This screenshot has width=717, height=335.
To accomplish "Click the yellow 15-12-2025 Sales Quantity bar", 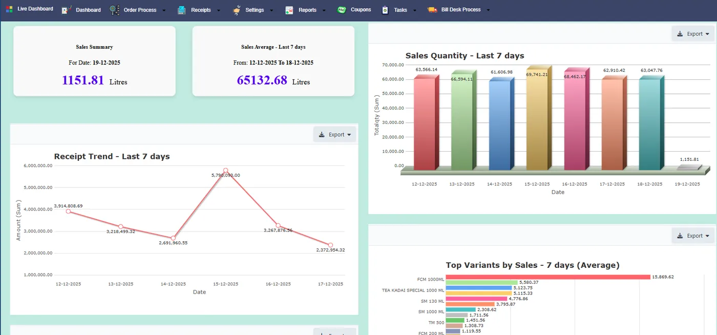I will pos(539,118).
